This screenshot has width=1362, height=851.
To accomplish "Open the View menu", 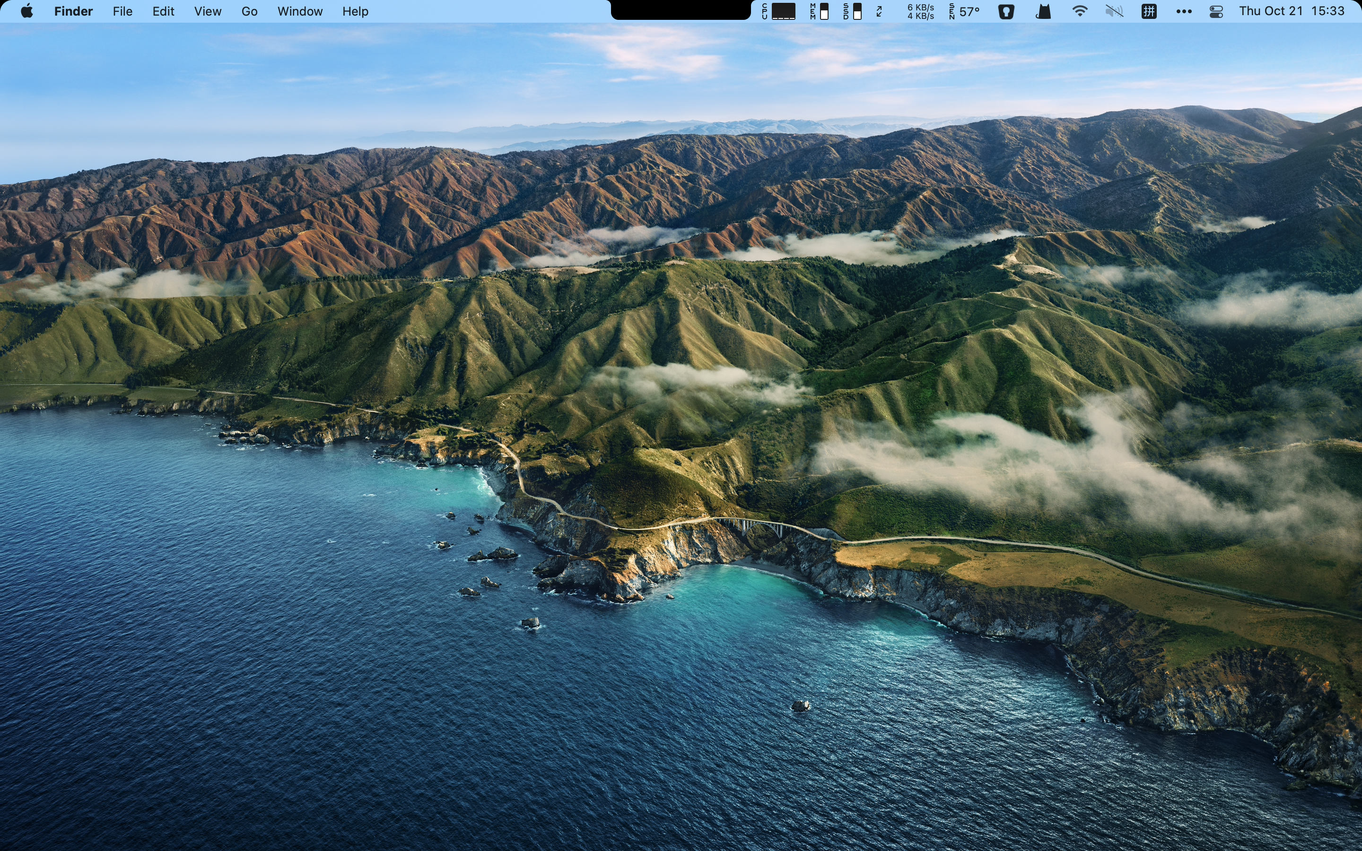I will click(x=208, y=11).
